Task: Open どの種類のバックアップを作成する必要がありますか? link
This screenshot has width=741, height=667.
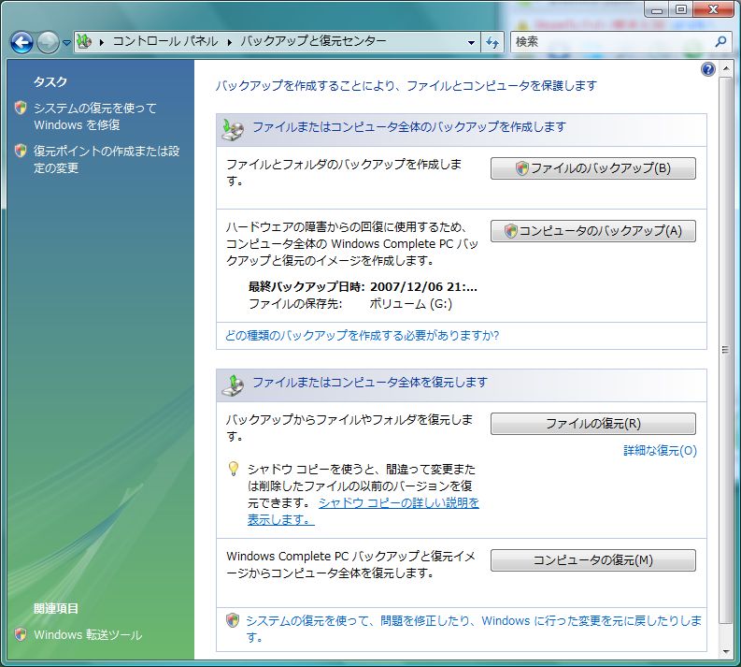Action: click(362, 336)
